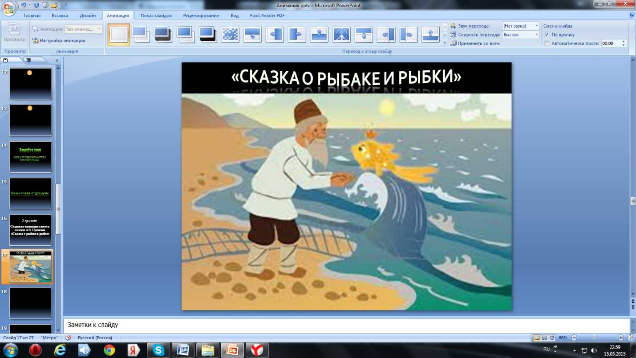
Task: Select the circular arrows wheel transition
Action: (341, 34)
